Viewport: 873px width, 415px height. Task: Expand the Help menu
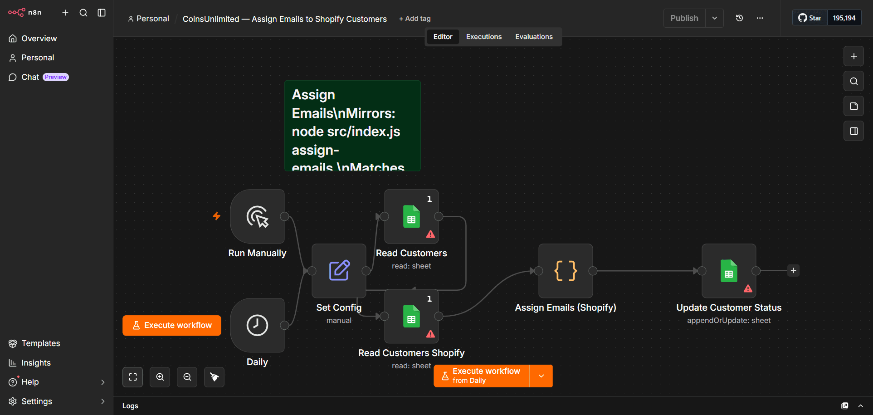56,382
